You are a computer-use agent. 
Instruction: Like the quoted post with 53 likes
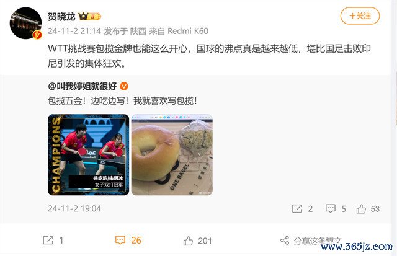click(x=361, y=209)
